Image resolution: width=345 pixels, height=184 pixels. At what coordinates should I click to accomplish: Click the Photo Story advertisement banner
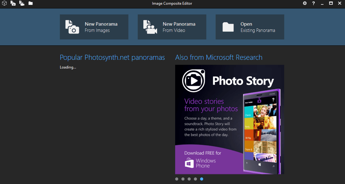coord(230,119)
